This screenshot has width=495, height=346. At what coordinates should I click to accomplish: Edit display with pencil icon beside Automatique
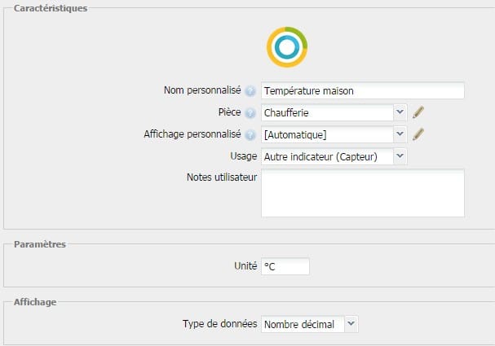[x=418, y=134]
